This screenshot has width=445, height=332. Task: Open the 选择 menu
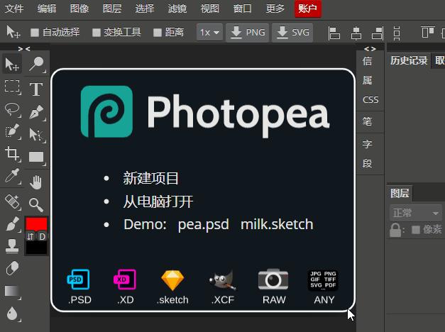click(145, 9)
